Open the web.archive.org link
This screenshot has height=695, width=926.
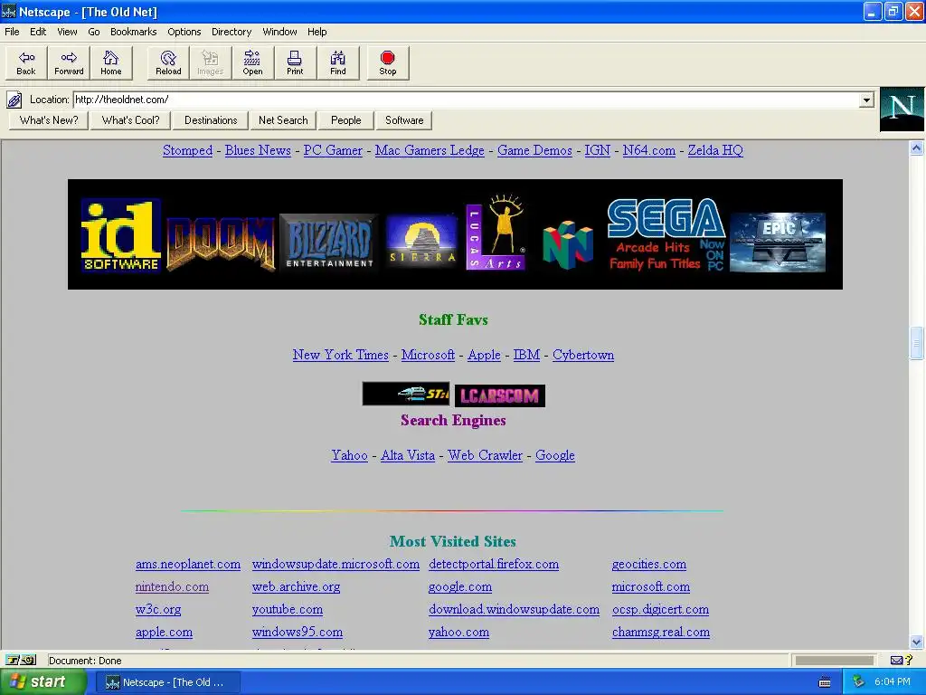pyautogui.click(x=296, y=586)
